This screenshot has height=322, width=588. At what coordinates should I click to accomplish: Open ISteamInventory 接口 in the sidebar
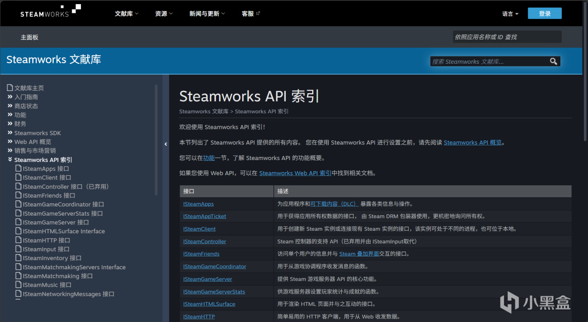(52, 258)
